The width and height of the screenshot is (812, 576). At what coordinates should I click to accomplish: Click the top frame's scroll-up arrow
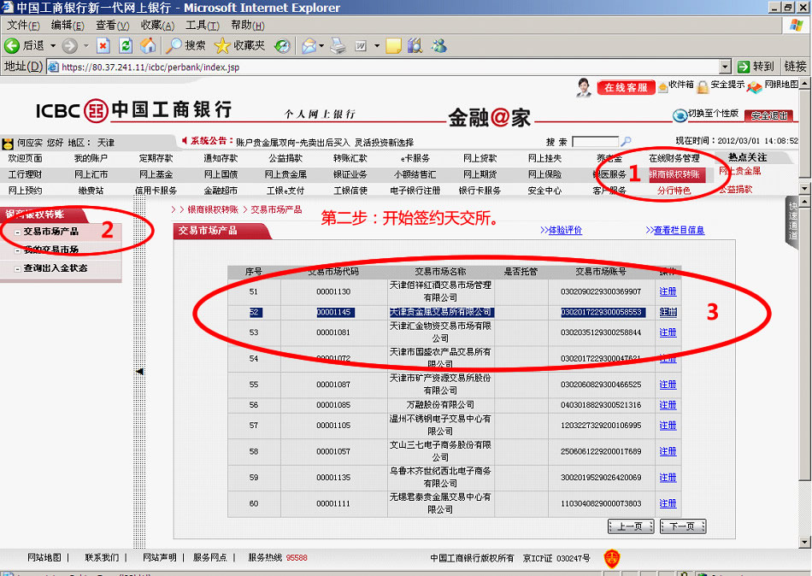[804, 83]
